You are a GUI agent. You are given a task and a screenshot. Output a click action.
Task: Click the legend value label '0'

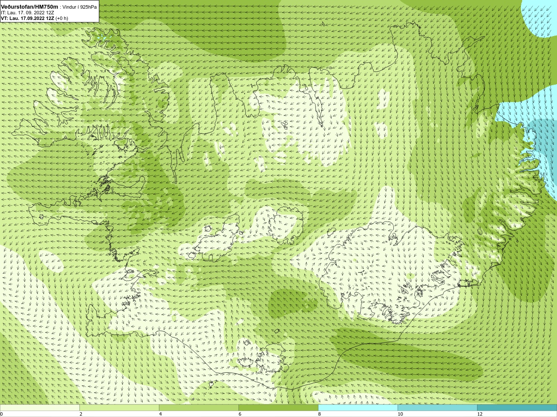tap(2, 414)
